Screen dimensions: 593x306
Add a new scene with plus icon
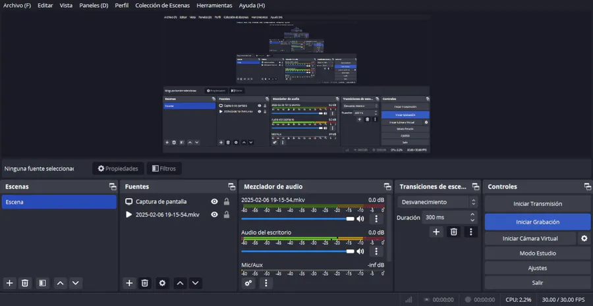coord(9,283)
